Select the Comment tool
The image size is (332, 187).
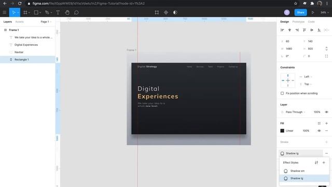[76, 12]
